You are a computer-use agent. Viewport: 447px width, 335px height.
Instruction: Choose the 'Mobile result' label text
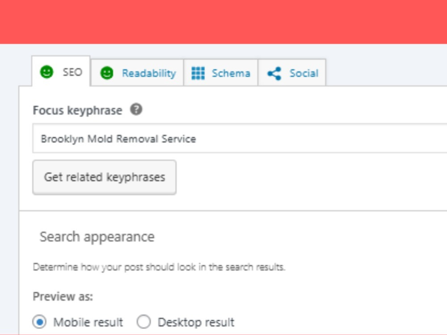(88, 322)
